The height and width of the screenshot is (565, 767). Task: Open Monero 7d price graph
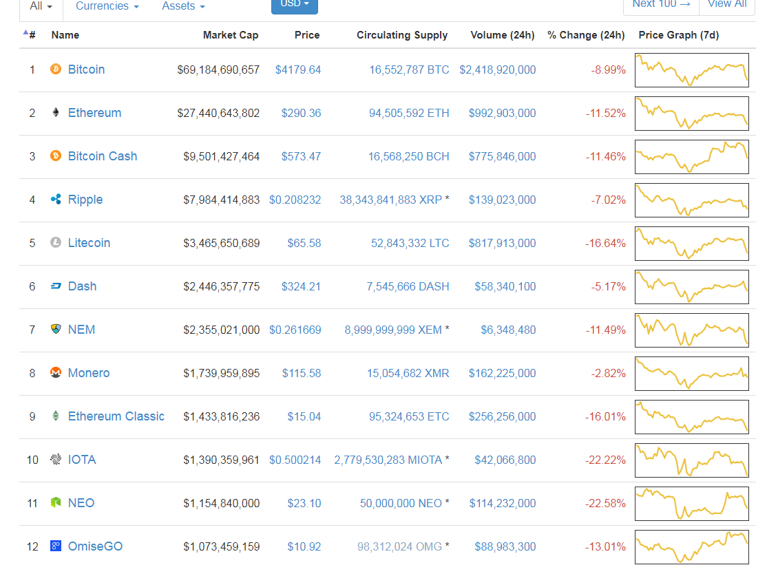692,374
